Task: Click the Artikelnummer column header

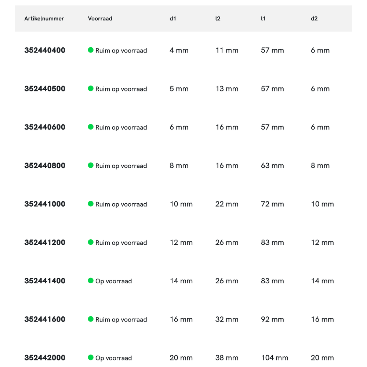Action: [44, 18]
